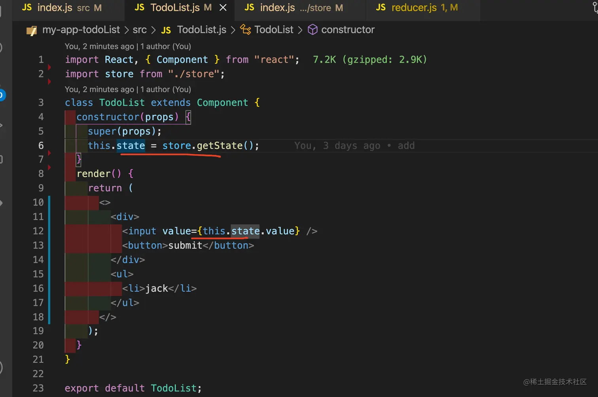Click 'TodoList' in the class declaration on line 3
The image size is (598, 397).
pos(122,103)
